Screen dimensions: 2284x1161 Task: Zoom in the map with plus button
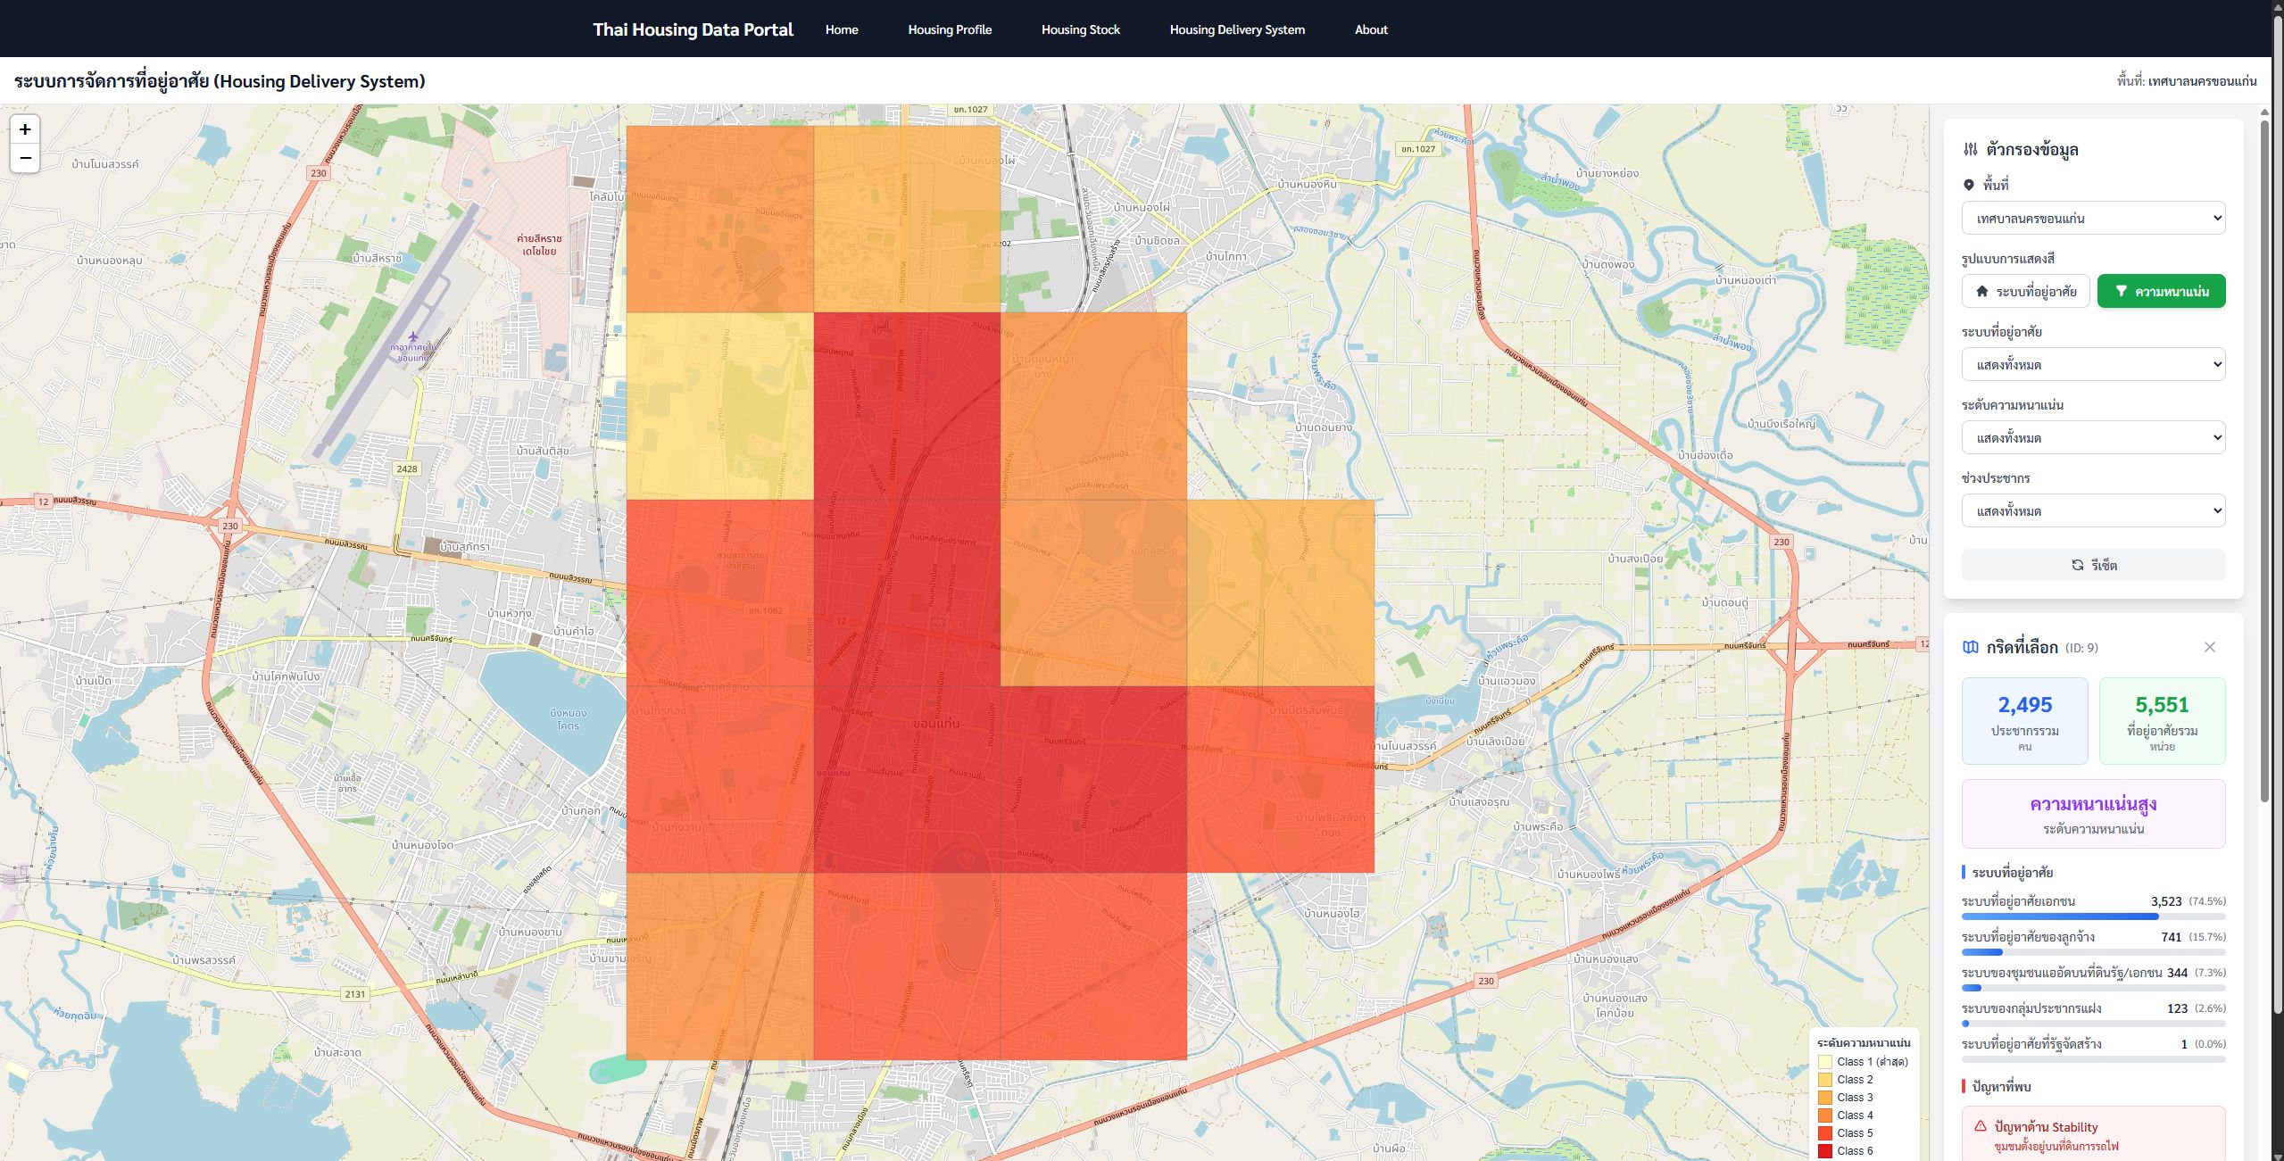[x=25, y=129]
